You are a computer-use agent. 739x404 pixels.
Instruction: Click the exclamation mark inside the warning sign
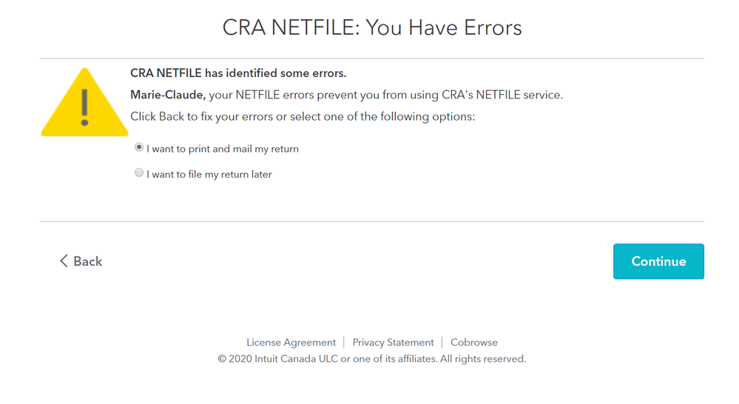(x=84, y=107)
